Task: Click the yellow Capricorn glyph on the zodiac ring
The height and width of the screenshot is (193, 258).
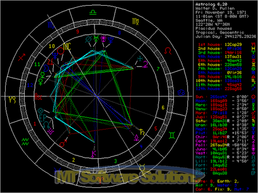Action: point(12,99)
